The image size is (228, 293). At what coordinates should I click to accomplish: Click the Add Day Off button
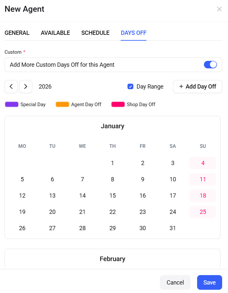(x=197, y=87)
